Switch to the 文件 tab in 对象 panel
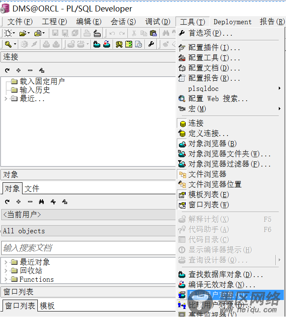 point(32,189)
